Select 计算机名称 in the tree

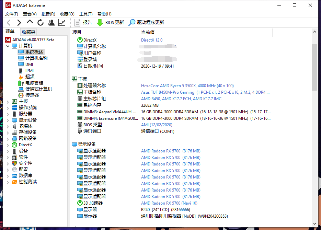coord(36,58)
